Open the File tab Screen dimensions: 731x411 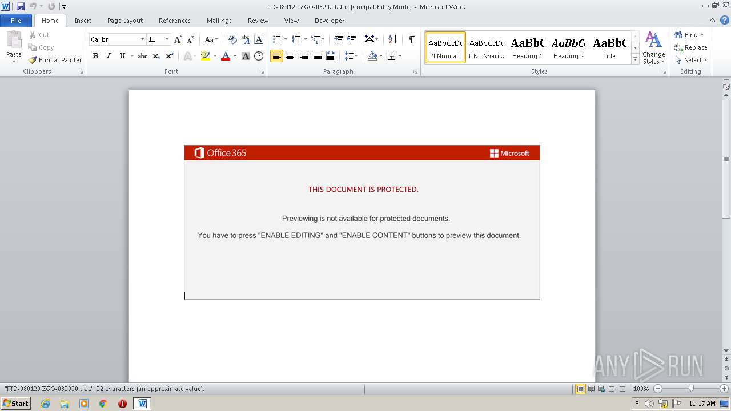pos(16,21)
